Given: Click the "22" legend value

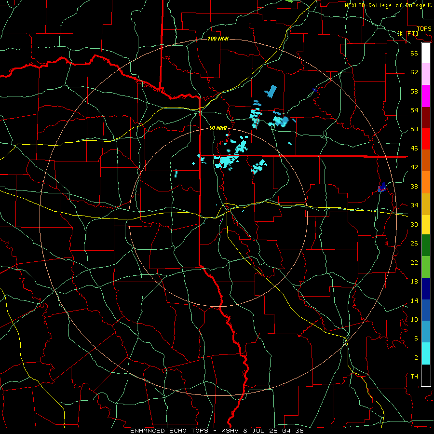Looking at the screenshot, I should tap(414, 263).
